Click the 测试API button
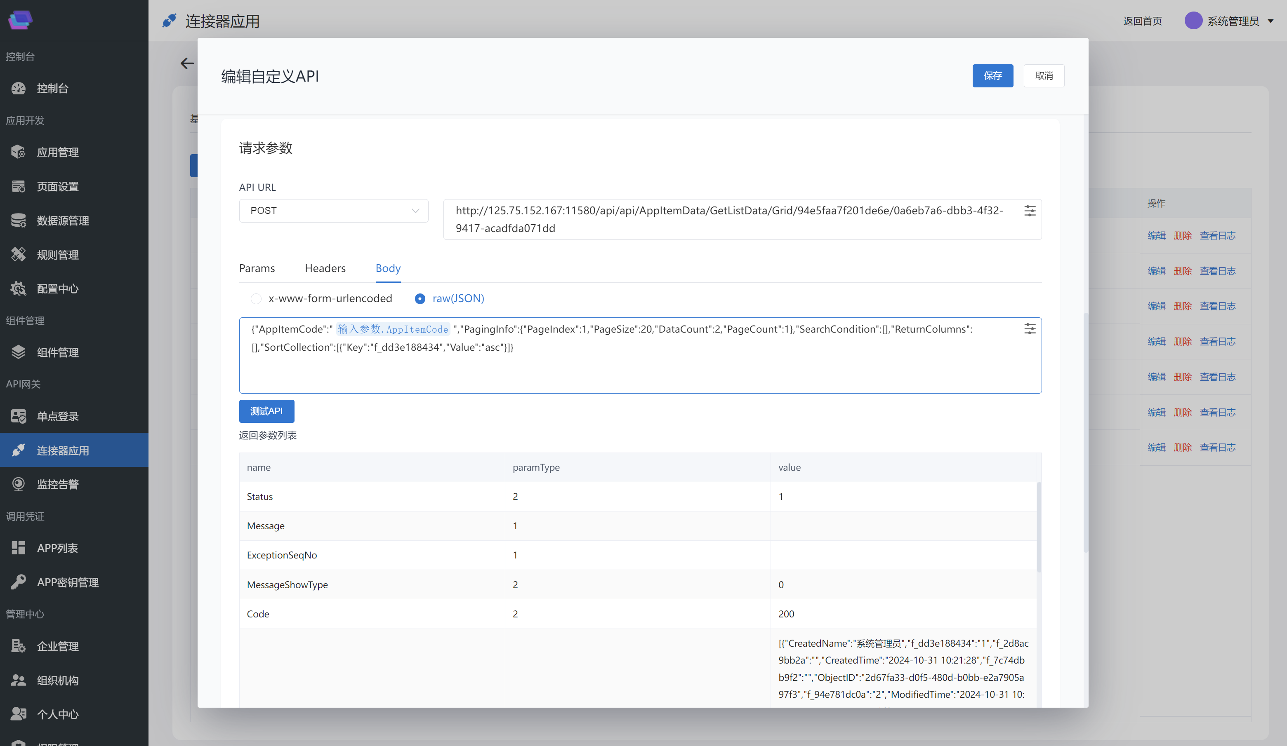1287x746 pixels. click(266, 411)
